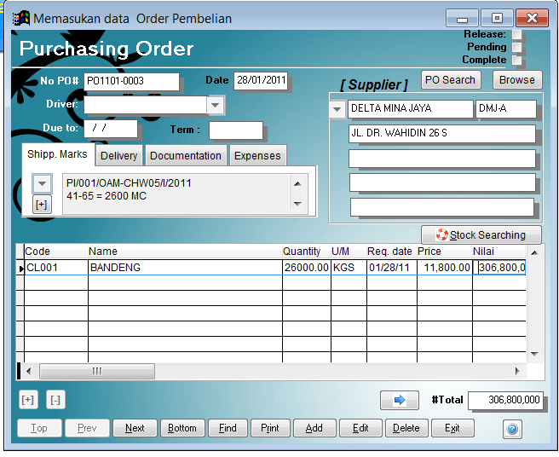
Task: Exit the Purchasing Order form
Action: [x=452, y=428]
